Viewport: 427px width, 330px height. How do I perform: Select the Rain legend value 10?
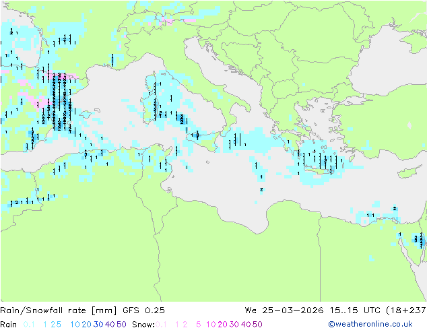coord(75,325)
